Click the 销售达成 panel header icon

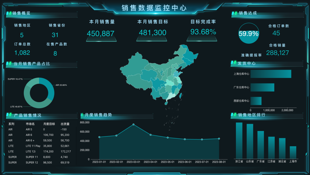[x=234, y=12]
